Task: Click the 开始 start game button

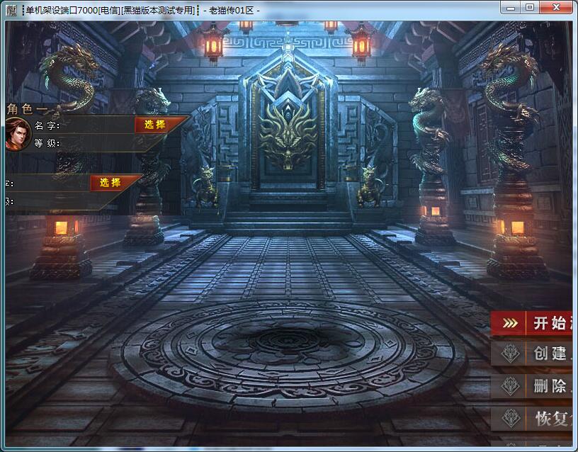Action: [550, 323]
